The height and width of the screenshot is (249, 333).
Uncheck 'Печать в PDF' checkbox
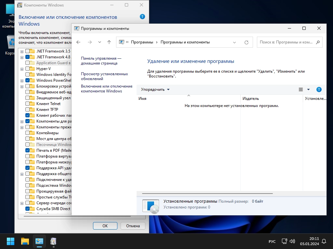tap(27, 150)
